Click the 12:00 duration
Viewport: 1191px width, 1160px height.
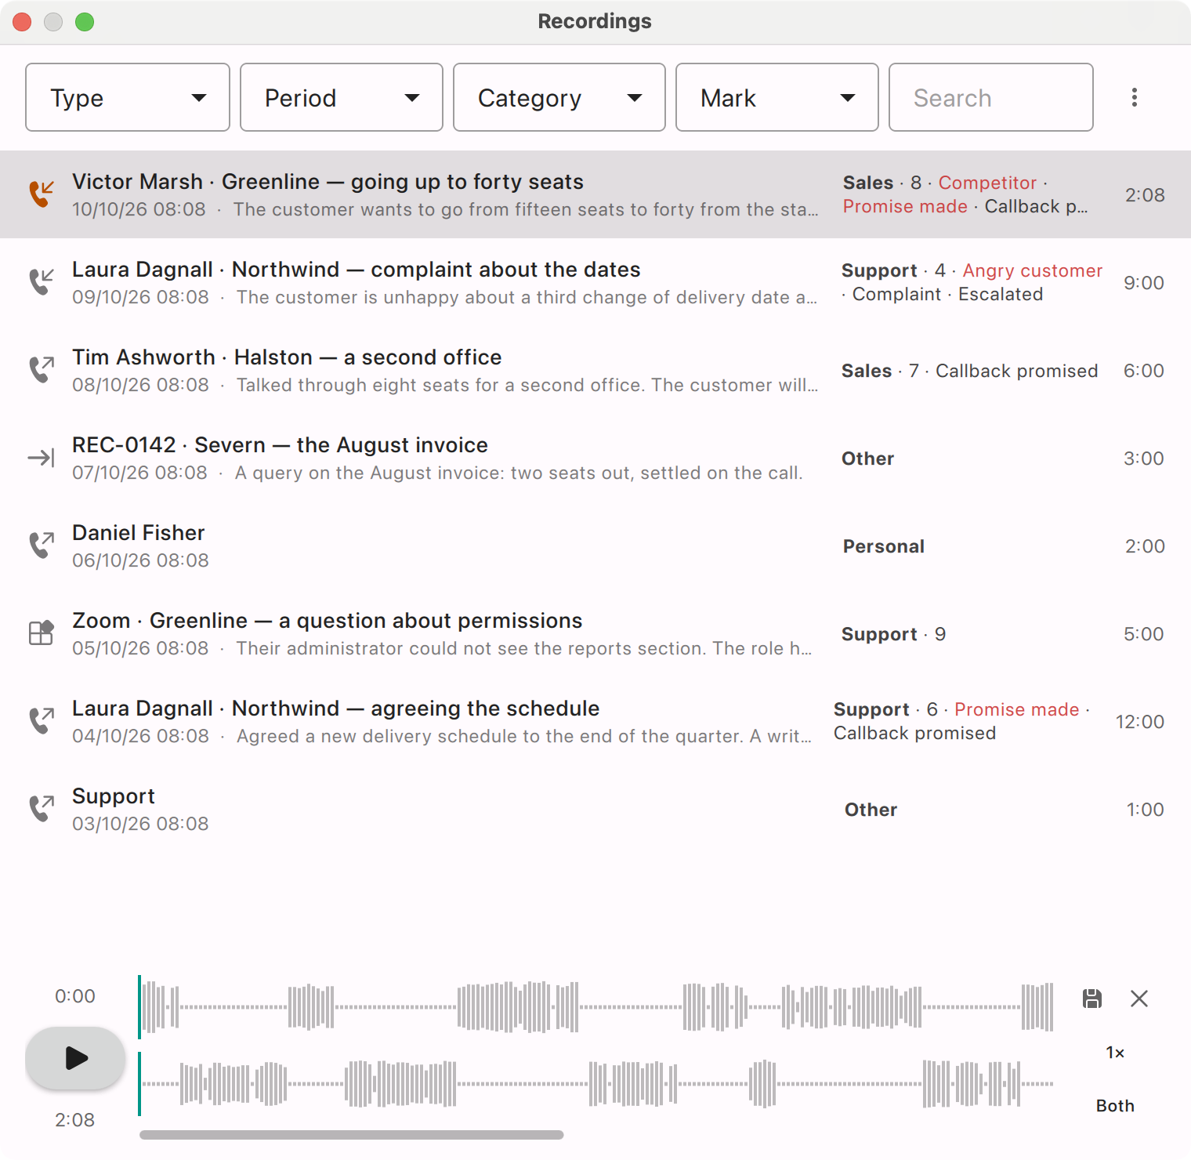click(x=1139, y=722)
